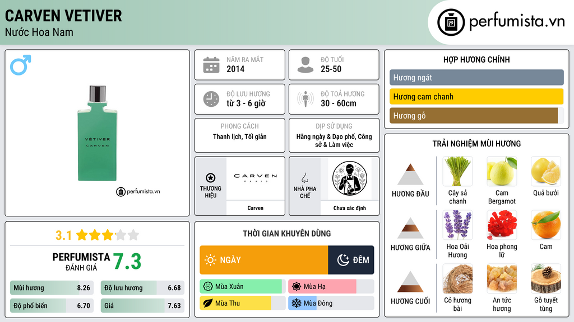Viewport: 574px width, 322px height.
Task: Click the Hương cuối pyramid icon
Action: [410, 282]
